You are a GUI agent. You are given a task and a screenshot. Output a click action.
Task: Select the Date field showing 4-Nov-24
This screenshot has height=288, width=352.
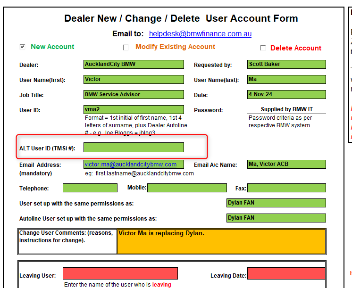[x=286, y=94]
